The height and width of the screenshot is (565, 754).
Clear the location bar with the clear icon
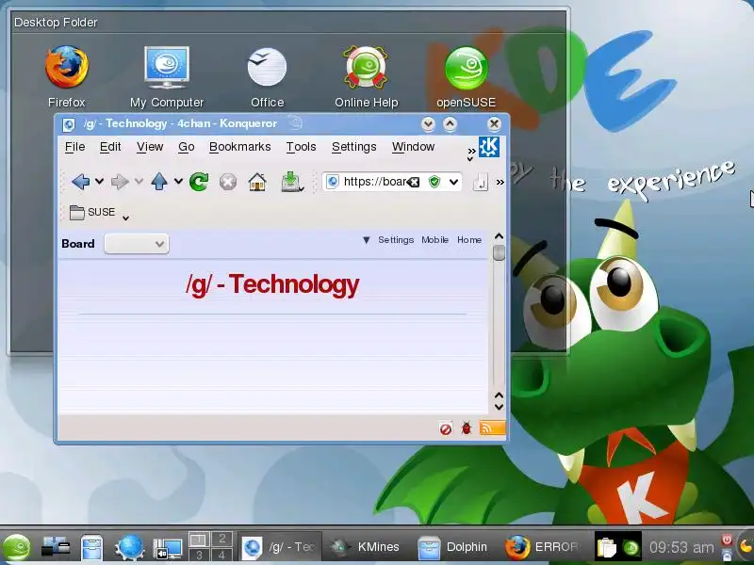click(413, 182)
